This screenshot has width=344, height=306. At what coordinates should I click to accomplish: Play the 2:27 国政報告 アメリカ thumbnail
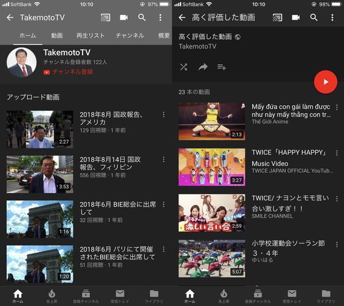(40, 129)
